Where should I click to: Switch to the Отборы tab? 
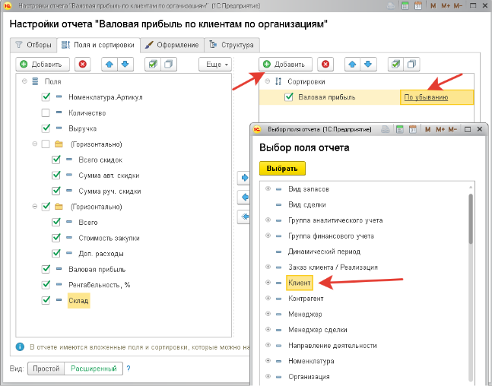click(33, 45)
